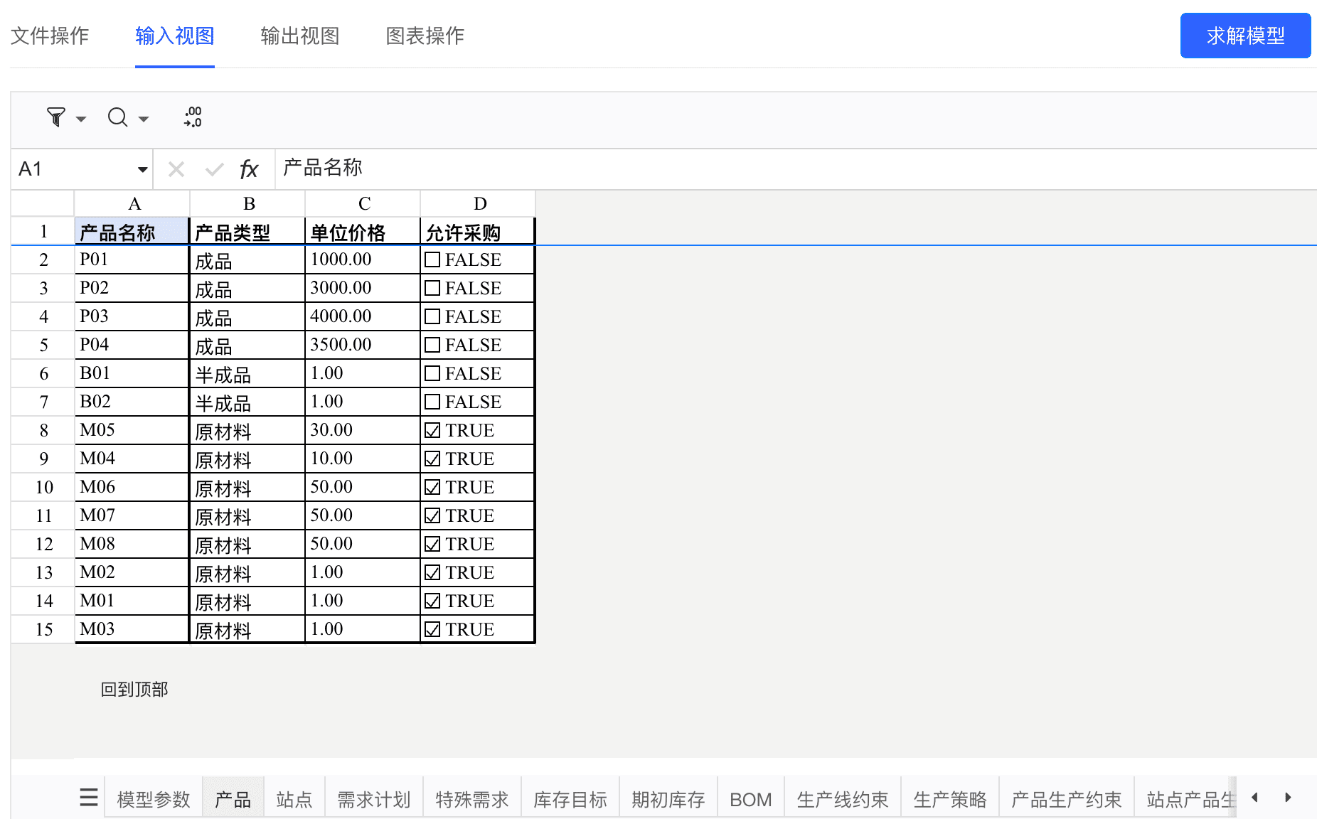
Task: Click the 回到顶部 link
Action: pos(134,689)
